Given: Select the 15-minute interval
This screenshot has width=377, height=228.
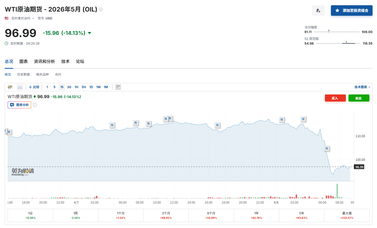Looking at the screenshot, I should tap(62, 87).
